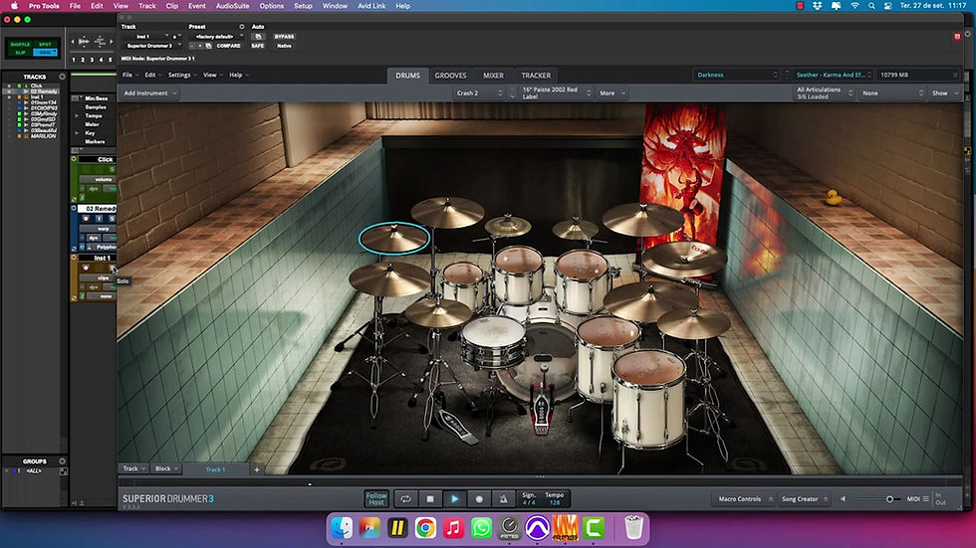Click the master volume speaker icon

(x=844, y=499)
